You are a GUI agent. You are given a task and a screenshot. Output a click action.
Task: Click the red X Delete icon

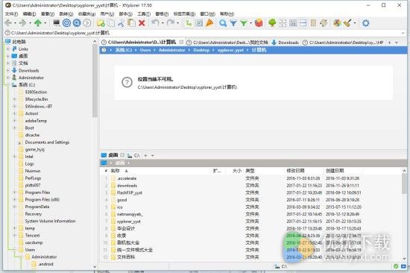tap(142, 23)
